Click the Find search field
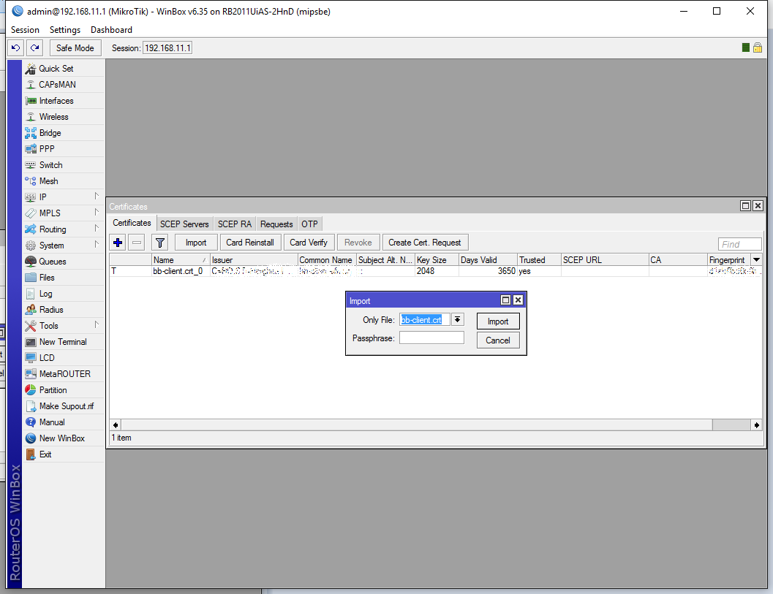The width and height of the screenshot is (773, 594). coord(739,244)
